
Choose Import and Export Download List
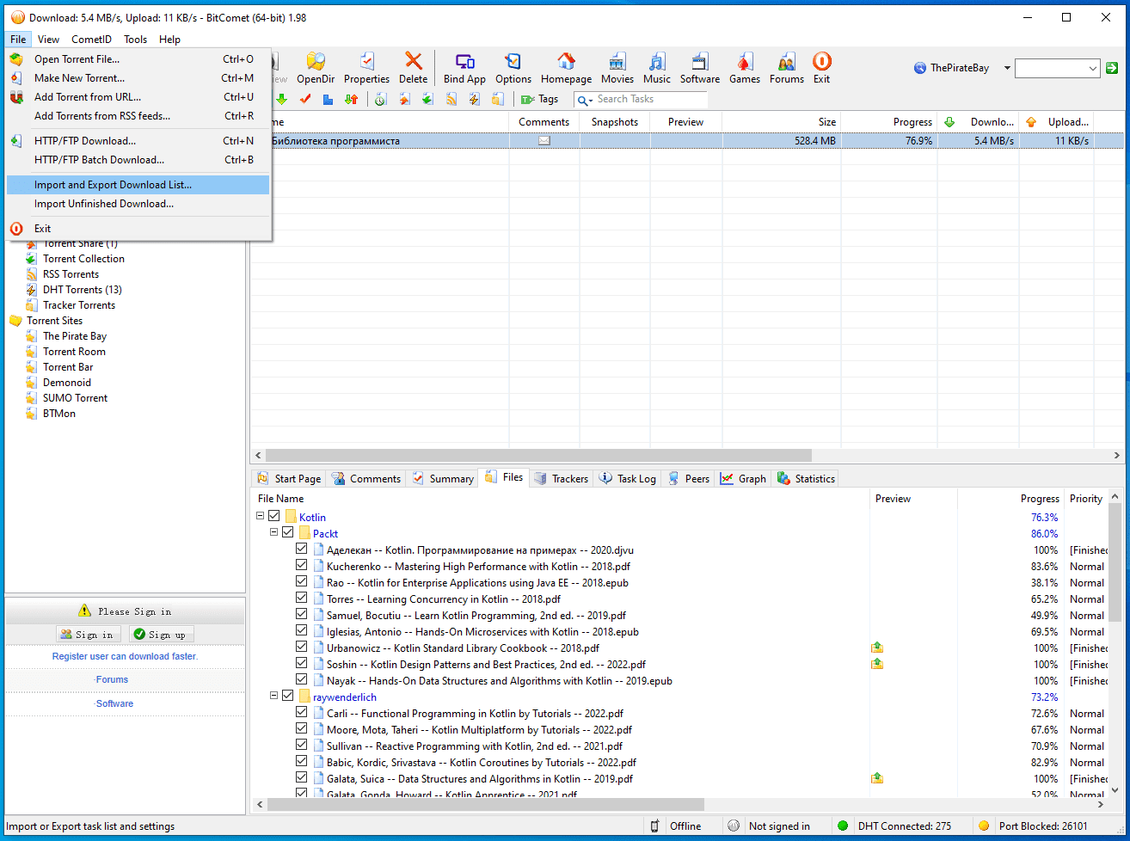[x=138, y=185]
